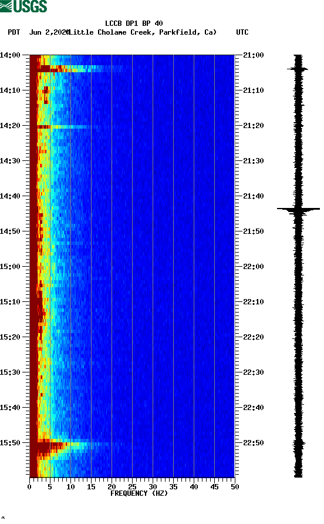The width and height of the screenshot is (324, 524).
Task: Click the USGS logo
Action: [x=23, y=6]
